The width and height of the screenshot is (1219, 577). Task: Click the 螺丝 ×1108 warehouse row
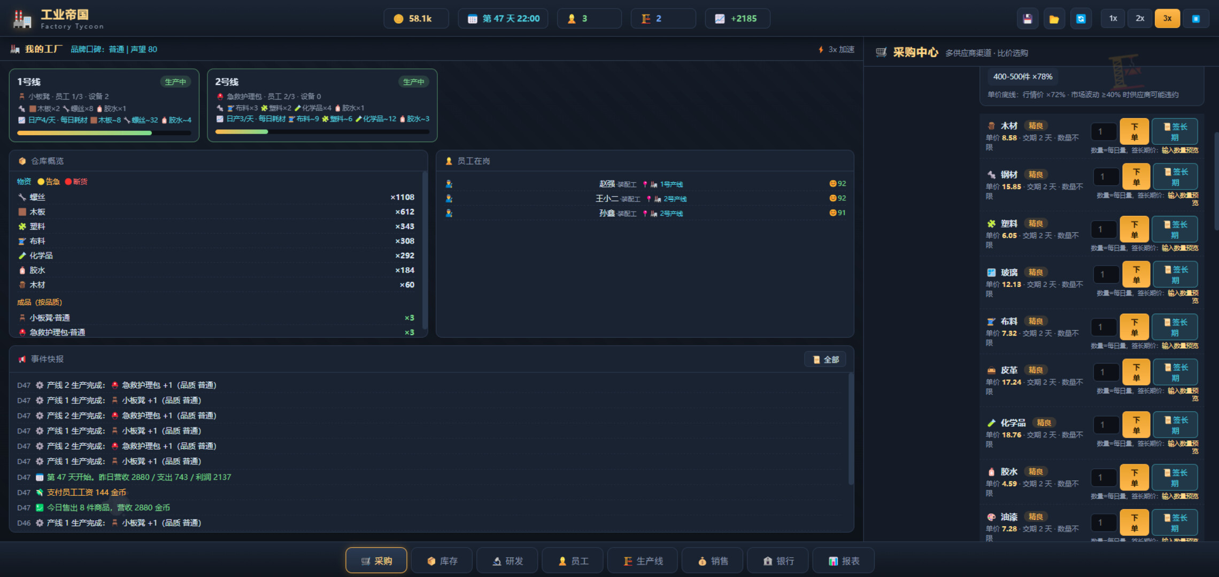pyautogui.click(x=216, y=197)
